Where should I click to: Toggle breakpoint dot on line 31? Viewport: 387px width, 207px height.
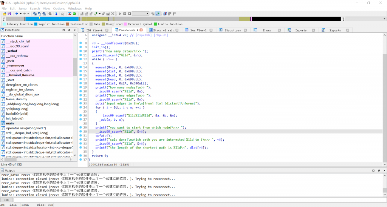[x=81, y=135]
